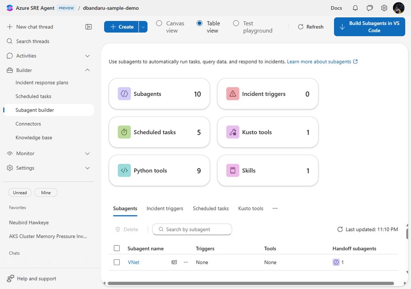Click the Kusto tools card icon
The width and height of the screenshot is (411, 289).
click(232, 132)
